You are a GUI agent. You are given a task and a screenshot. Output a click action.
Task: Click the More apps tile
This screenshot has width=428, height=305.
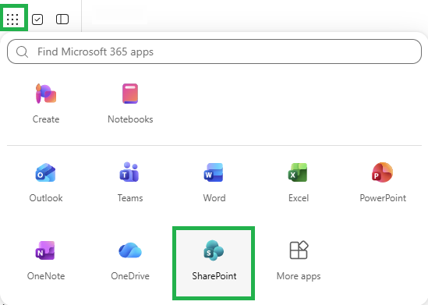coord(299,261)
